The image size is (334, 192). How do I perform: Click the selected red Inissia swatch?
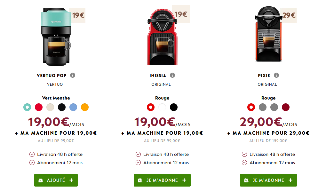point(151,107)
